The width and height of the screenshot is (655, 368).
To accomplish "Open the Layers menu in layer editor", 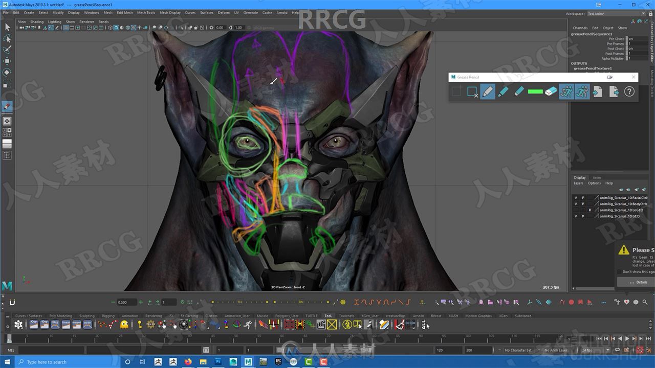I will click(x=578, y=183).
